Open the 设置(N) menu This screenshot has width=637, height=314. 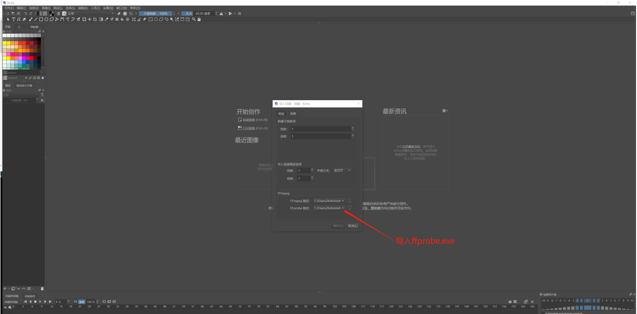(108, 8)
